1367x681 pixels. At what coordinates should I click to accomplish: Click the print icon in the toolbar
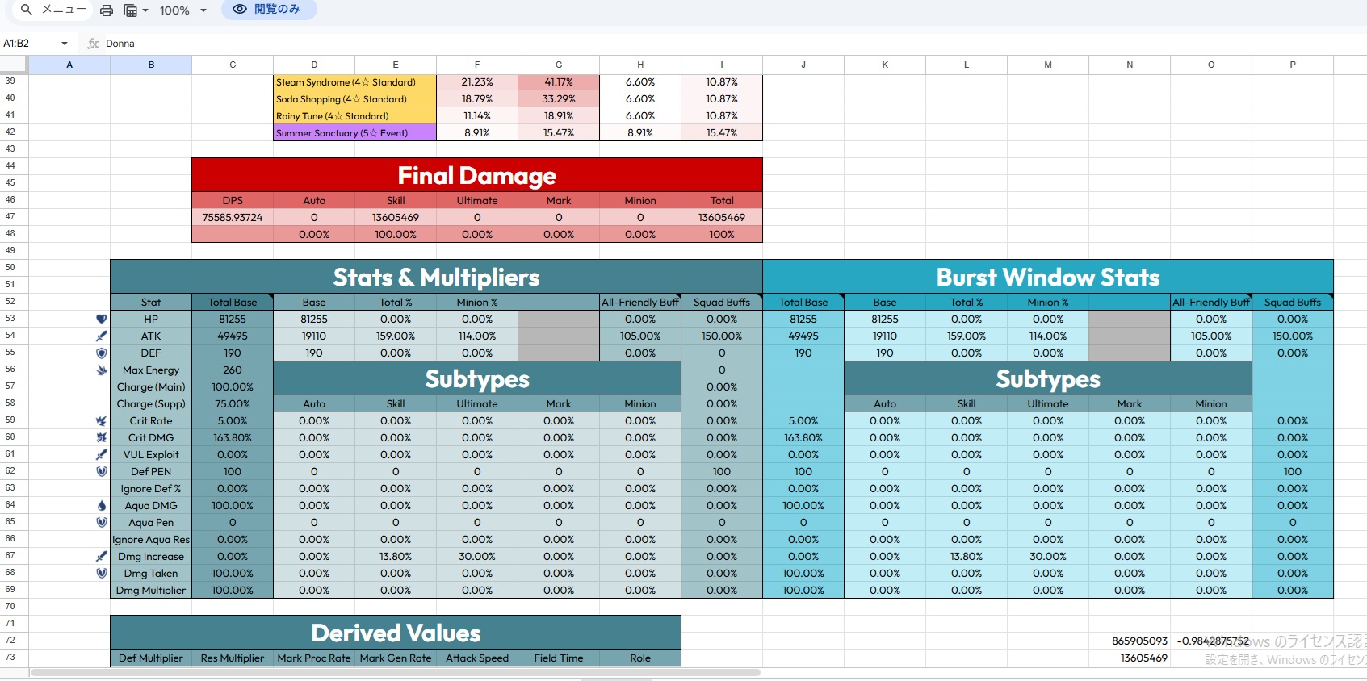click(x=107, y=10)
